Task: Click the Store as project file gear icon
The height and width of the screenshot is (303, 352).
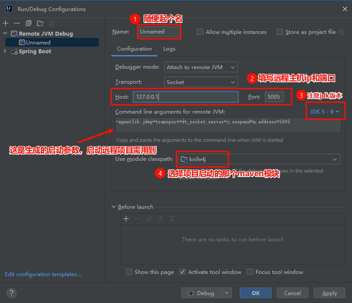Action: pyautogui.click(x=341, y=32)
